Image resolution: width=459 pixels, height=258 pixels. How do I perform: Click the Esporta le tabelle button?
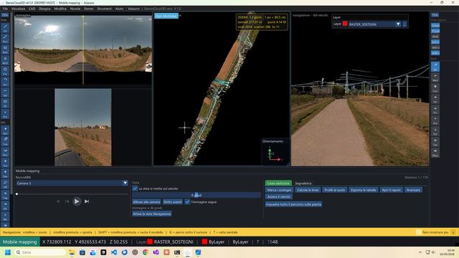(364, 190)
